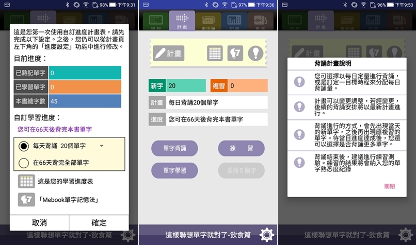Click tip icon beside 背誦結束後
This screenshot has width=416, height=245.
[x=299, y=162]
